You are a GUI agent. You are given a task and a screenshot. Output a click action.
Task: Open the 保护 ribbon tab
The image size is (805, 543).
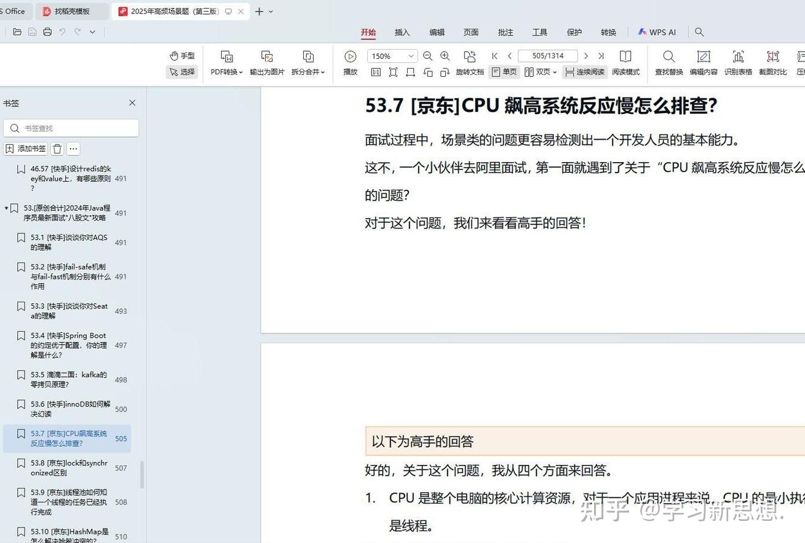click(574, 33)
